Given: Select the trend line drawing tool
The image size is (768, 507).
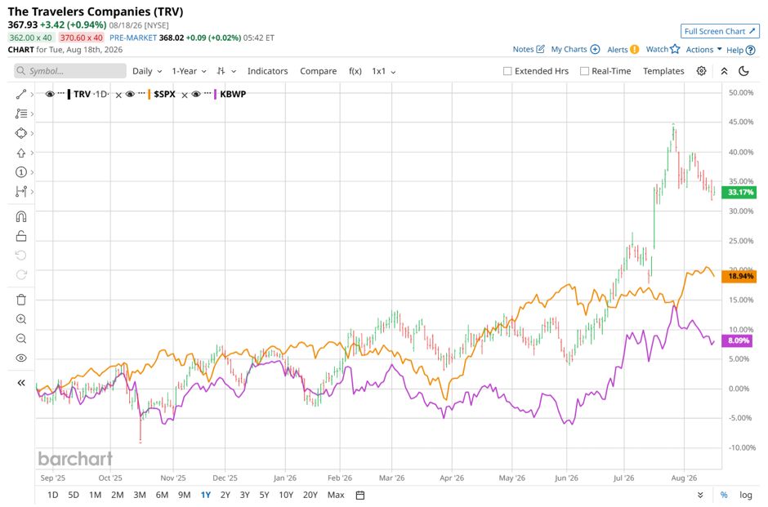Looking at the screenshot, I should 20,94.
